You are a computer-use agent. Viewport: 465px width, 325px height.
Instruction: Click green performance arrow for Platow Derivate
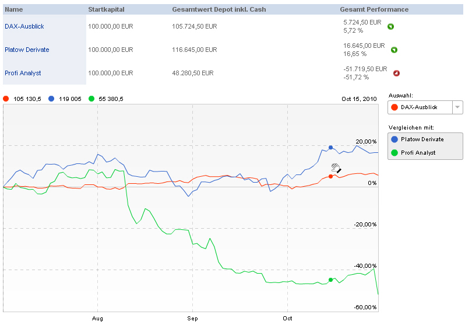coord(394,50)
